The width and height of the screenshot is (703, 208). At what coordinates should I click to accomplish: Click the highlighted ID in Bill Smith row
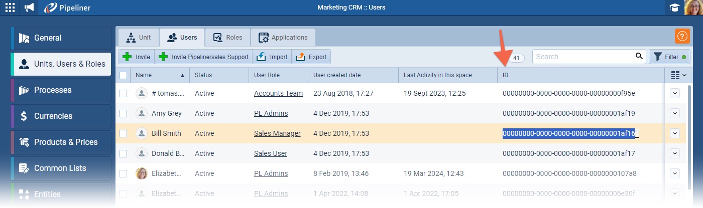click(x=569, y=133)
